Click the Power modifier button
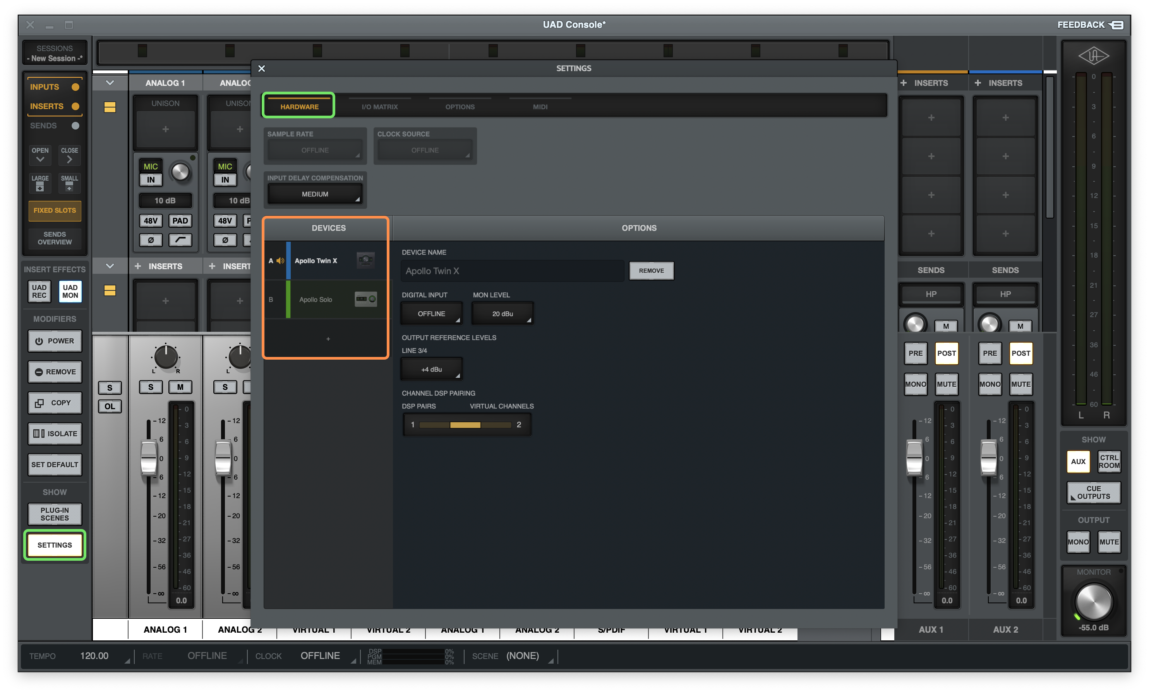 pos(55,341)
